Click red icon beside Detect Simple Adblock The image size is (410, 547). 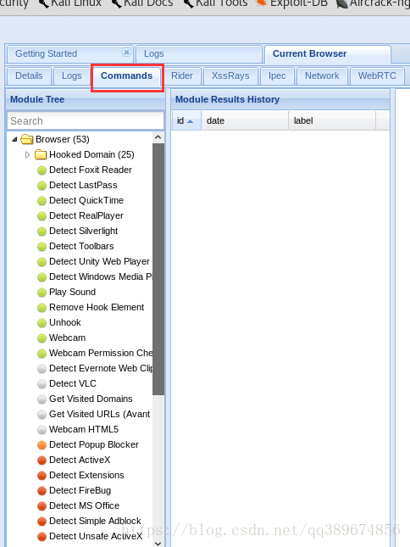point(42,522)
